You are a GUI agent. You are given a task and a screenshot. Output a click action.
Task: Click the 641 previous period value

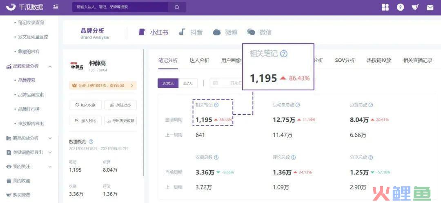(x=200, y=135)
